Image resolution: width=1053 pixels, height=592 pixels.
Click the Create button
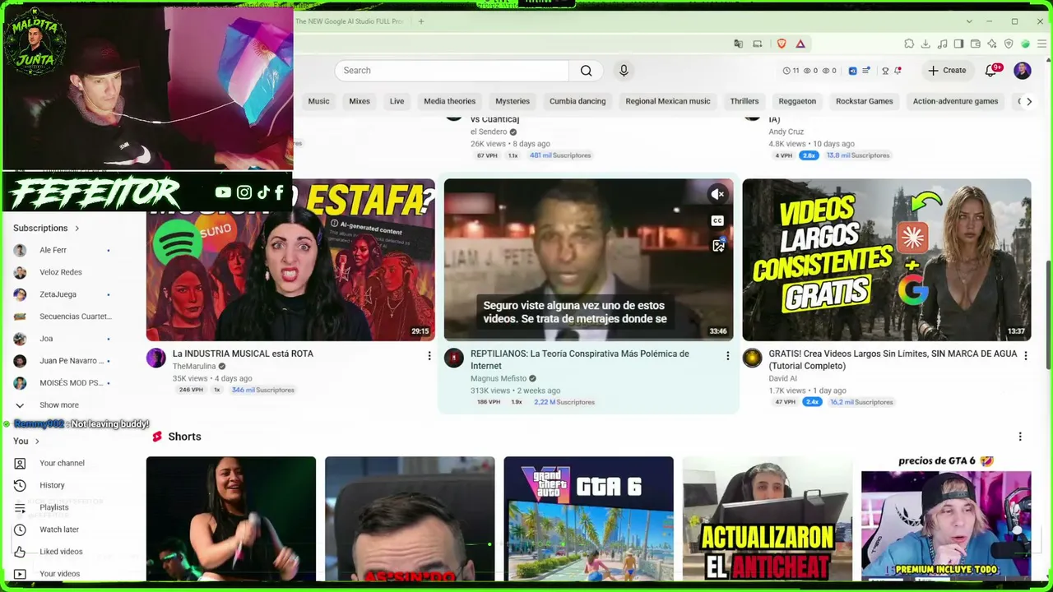947,71
